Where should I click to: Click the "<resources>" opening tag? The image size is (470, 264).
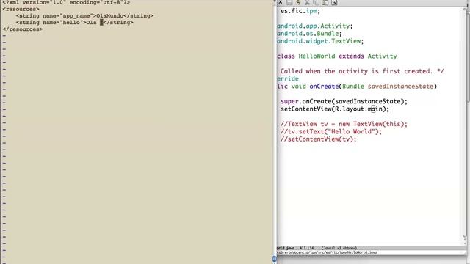click(x=21, y=9)
